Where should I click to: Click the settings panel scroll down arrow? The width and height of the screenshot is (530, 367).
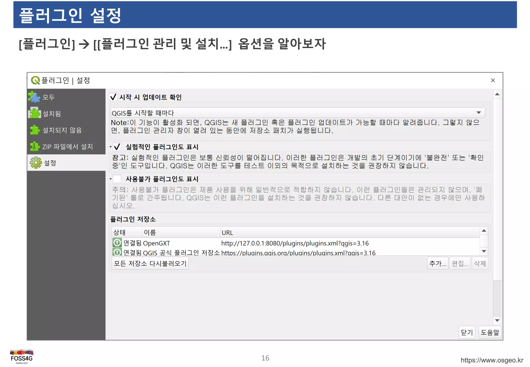click(497, 320)
